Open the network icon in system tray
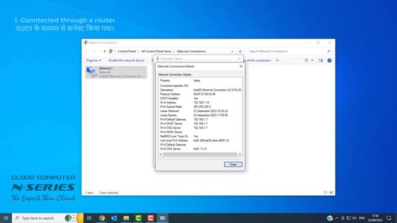This screenshot has height=223, width=397. [349, 218]
